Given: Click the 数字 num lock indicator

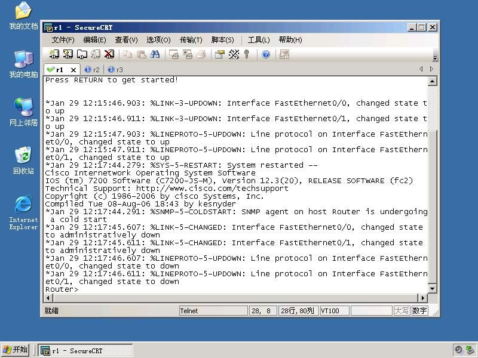Looking at the screenshot, I should [419, 311].
